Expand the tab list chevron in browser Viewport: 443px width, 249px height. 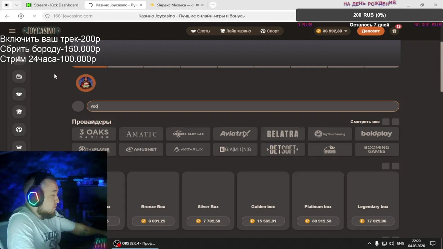[16, 5]
